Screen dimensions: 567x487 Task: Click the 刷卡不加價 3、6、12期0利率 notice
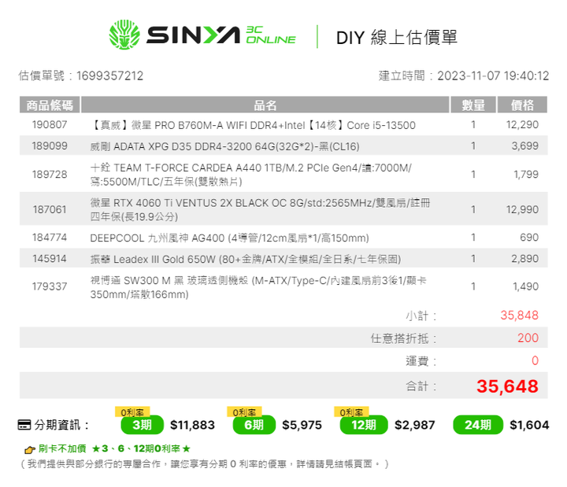(114, 449)
